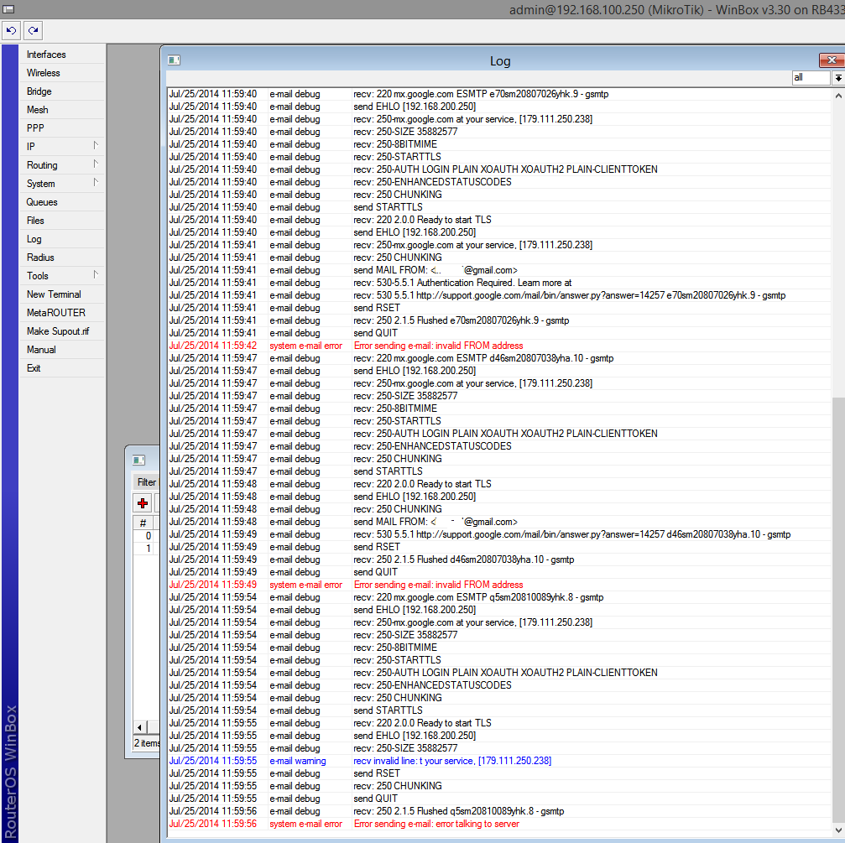Screen dimensions: 845x843
Task: Expand the Tools submenu
Action: coord(96,275)
